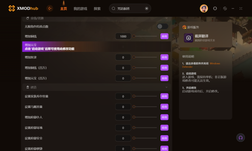The width and height of the screenshot is (252, 151).
Task: Select the 主页 tab
Action: (x=63, y=9)
